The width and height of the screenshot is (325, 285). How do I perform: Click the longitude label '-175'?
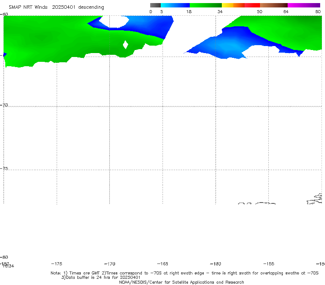pyautogui.click(x=57, y=264)
